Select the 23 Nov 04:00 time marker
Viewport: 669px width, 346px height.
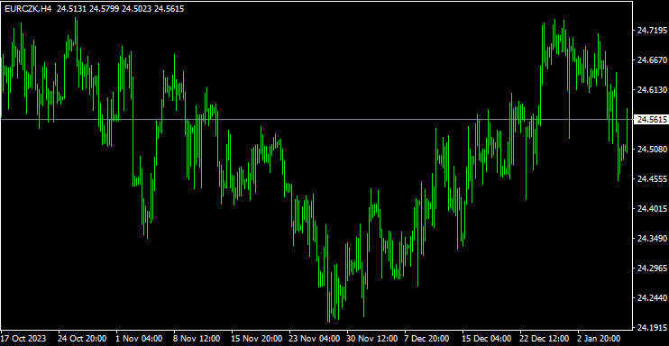[x=315, y=339]
